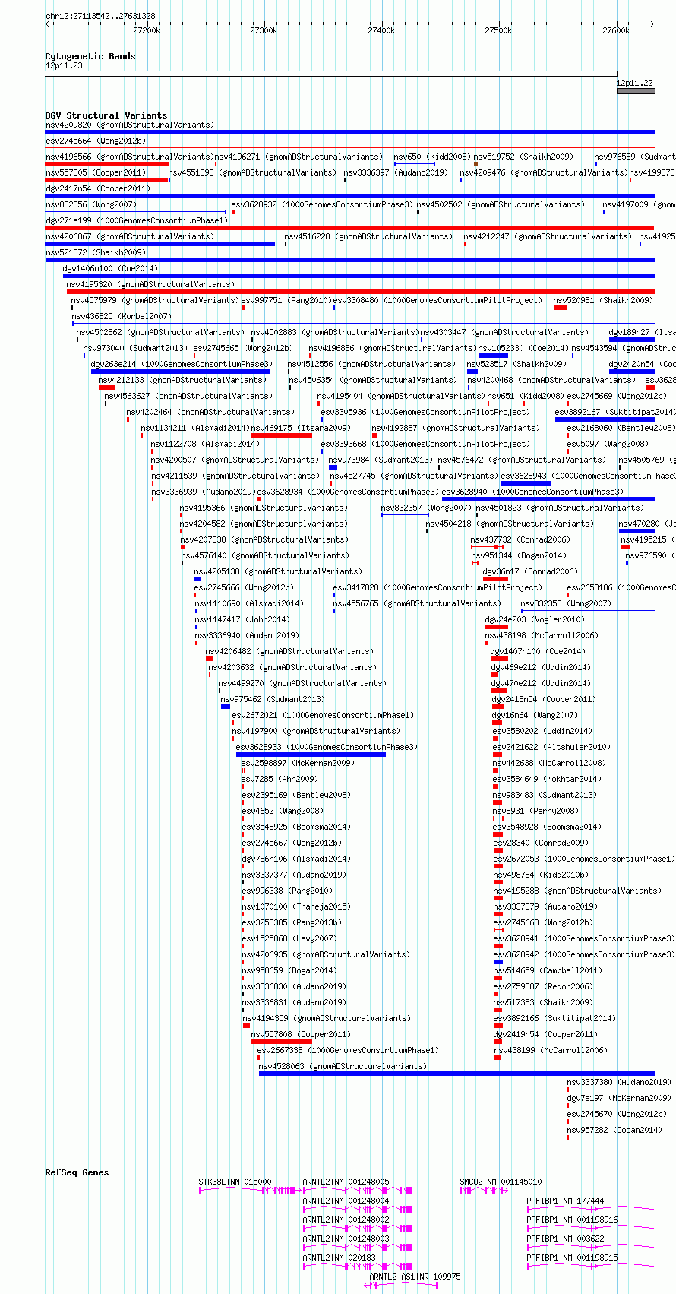Click nsv4195320 gnomAD variant label
Screen dimensions: 676x1294
151,284
